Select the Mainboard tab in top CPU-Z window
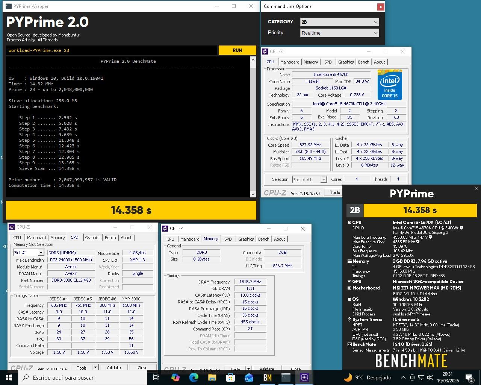Screen dimensions: 481x385 [290, 62]
